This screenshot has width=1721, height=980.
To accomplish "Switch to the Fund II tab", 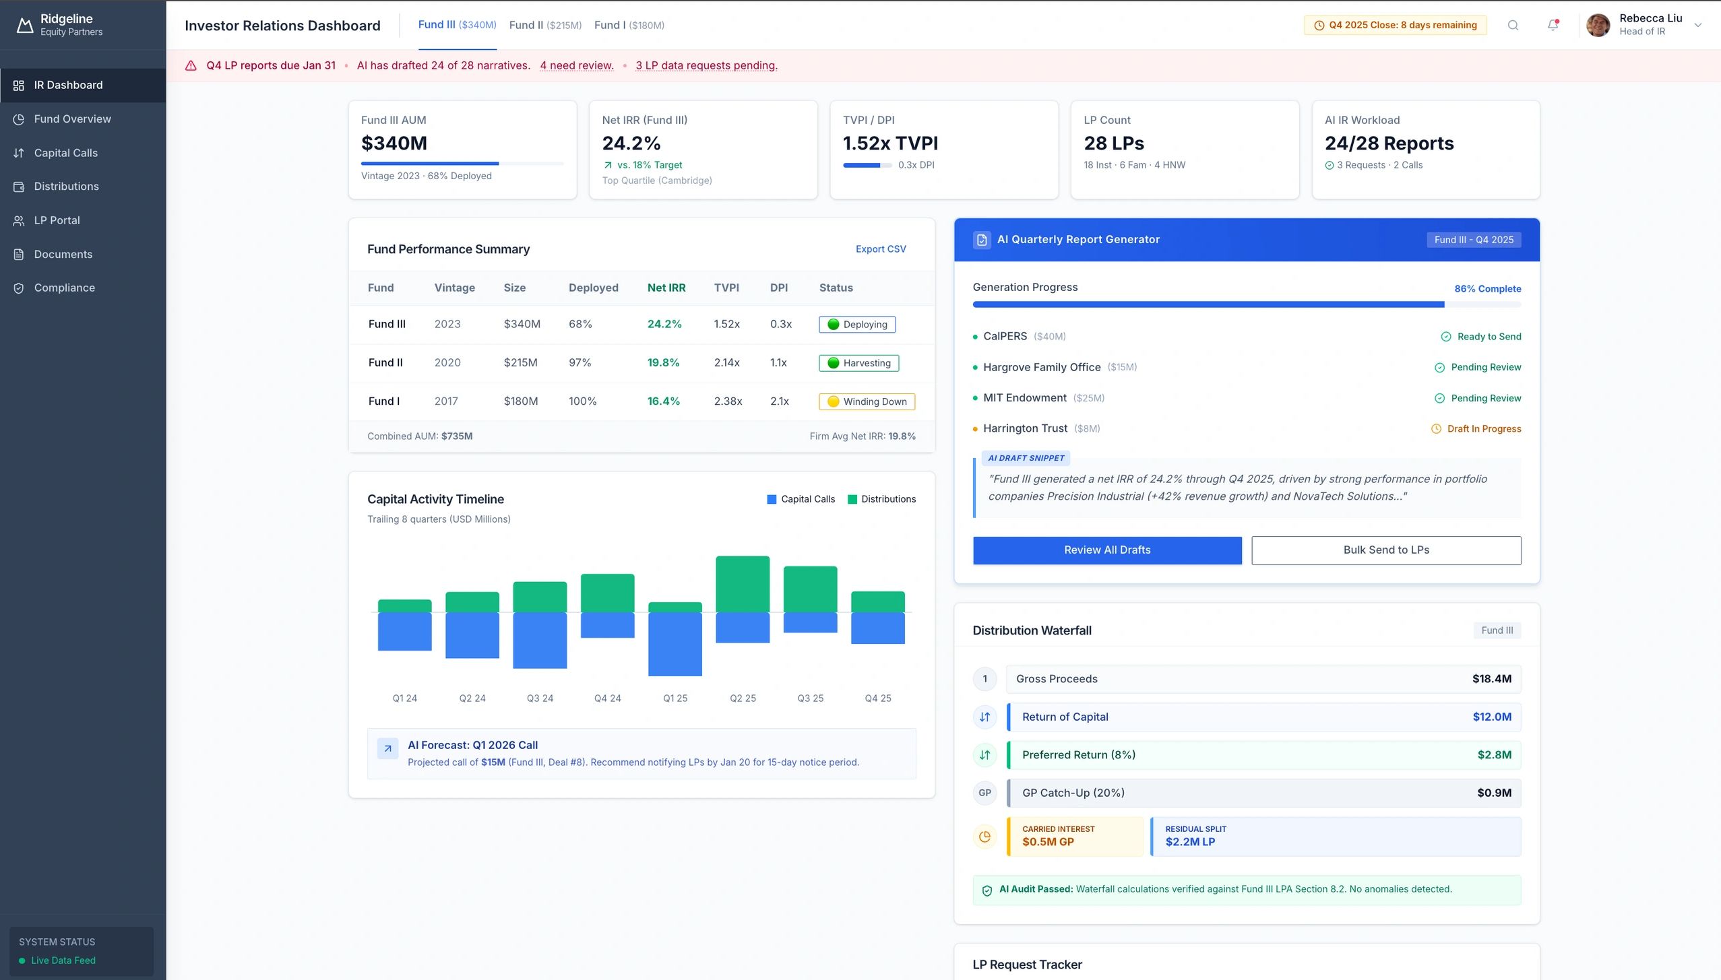I will click(x=544, y=25).
